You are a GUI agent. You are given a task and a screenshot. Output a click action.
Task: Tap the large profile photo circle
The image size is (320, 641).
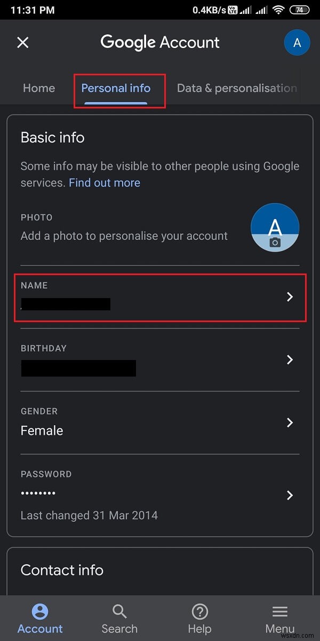click(x=275, y=227)
